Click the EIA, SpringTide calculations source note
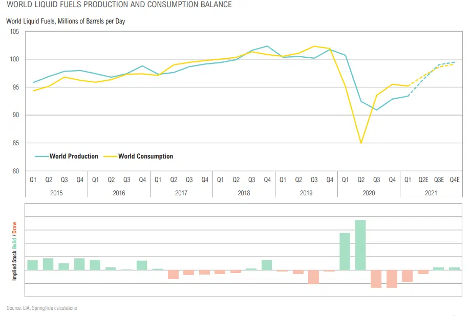 pyautogui.click(x=41, y=308)
